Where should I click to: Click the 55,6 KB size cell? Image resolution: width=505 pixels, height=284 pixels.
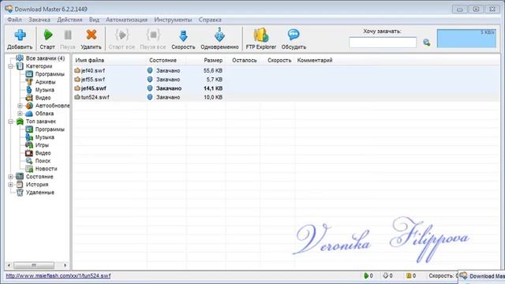213,70
